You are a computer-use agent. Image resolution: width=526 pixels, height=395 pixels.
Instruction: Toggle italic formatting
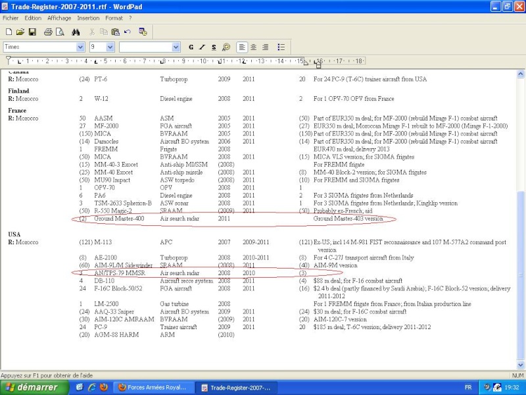[x=202, y=47]
